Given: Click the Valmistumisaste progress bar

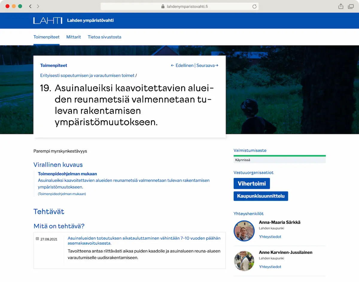Looking at the screenshot, I should pos(280,156).
